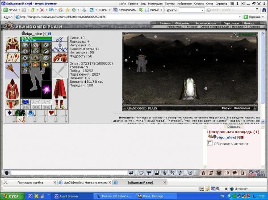Click the red belt item slot
268x200 pixels.
13,104
